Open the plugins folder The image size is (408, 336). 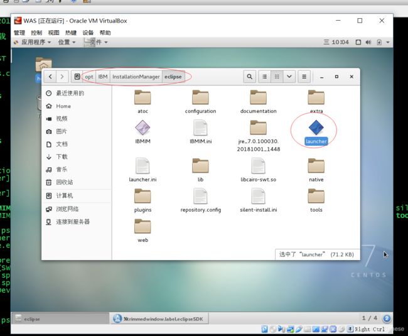tap(142, 200)
